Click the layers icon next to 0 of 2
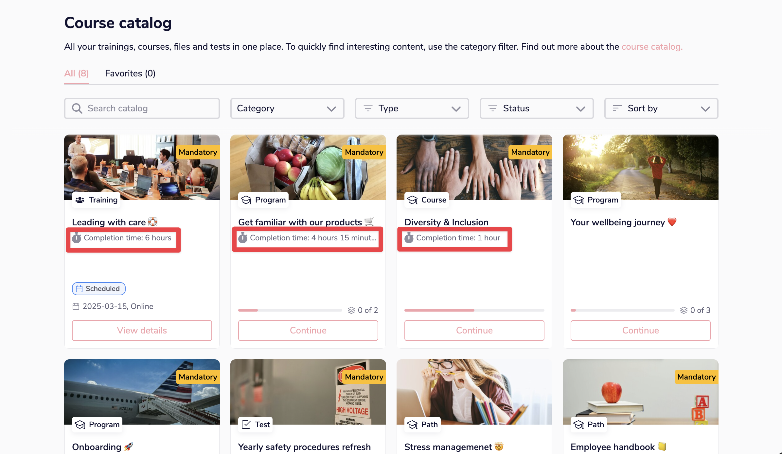Image resolution: width=782 pixels, height=454 pixels. pos(351,310)
